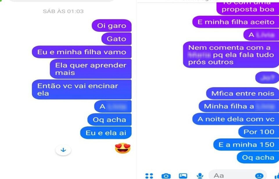Tap the 'Ela quer aprender mais' bubble

pos(91,69)
